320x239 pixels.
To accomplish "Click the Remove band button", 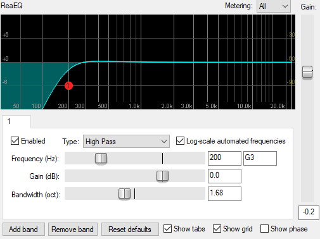I will (73, 230).
